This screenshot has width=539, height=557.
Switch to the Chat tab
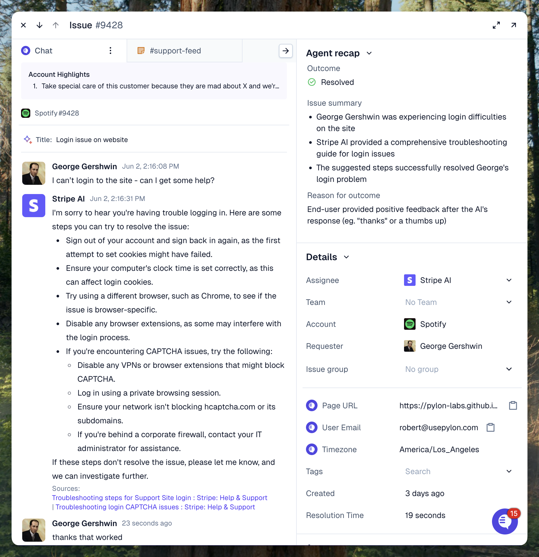[x=43, y=51]
